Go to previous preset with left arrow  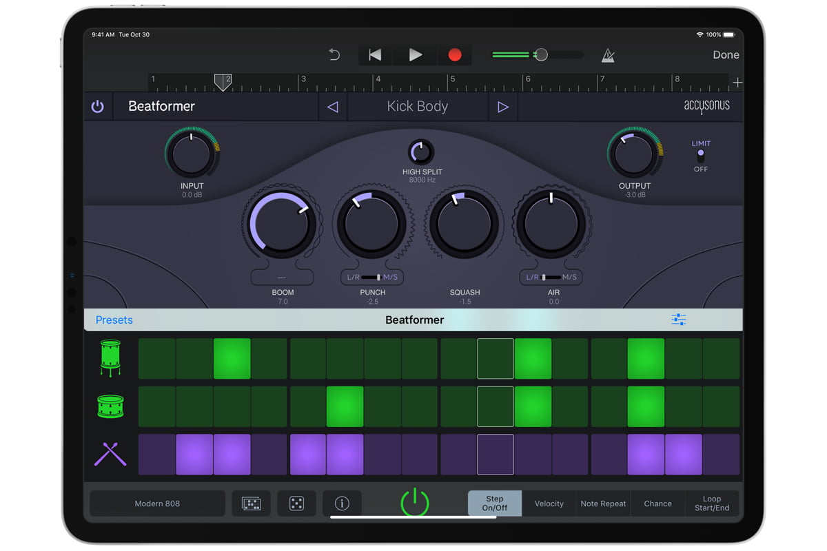[x=333, y=107]
